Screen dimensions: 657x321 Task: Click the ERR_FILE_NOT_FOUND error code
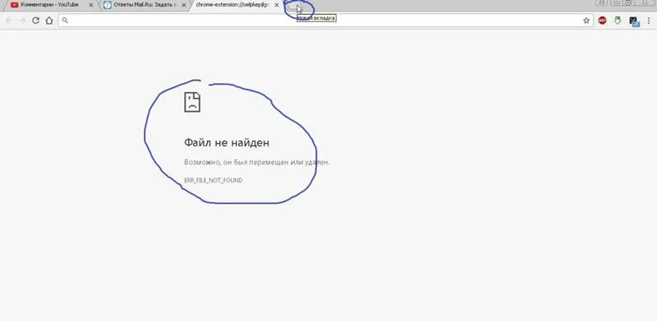[x=214, y=180]
